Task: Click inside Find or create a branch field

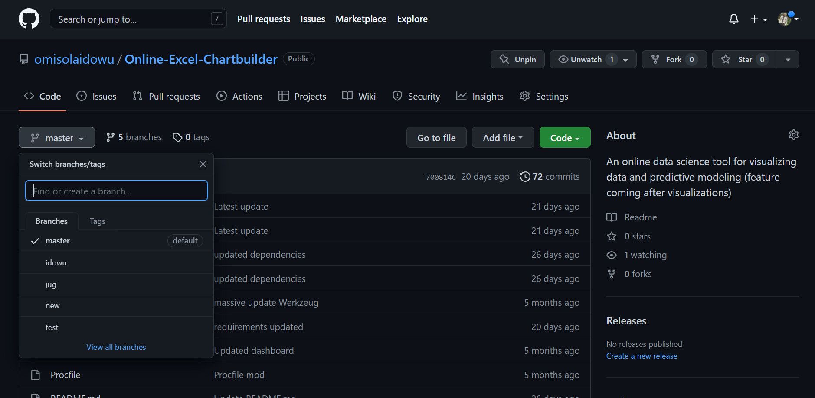Action: click(116, 191)
